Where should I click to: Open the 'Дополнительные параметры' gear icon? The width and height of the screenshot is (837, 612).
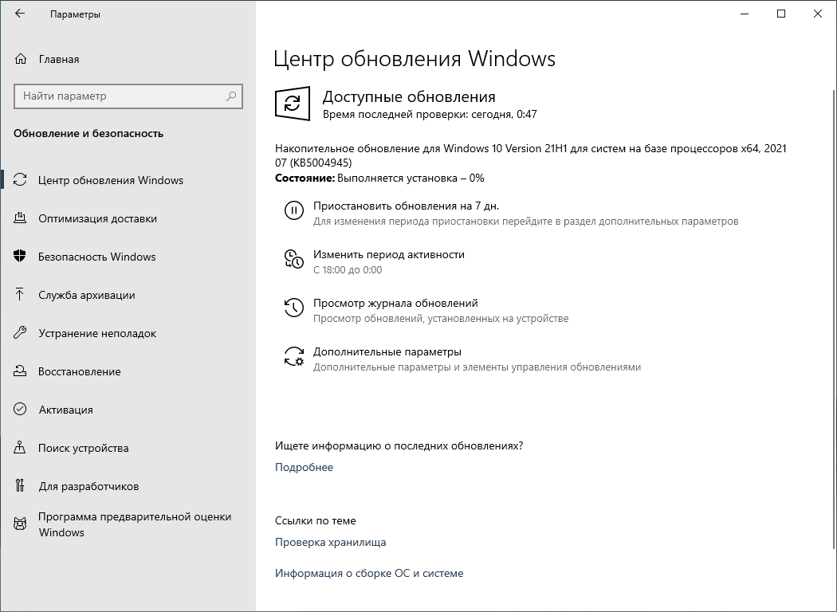(294, 355)
